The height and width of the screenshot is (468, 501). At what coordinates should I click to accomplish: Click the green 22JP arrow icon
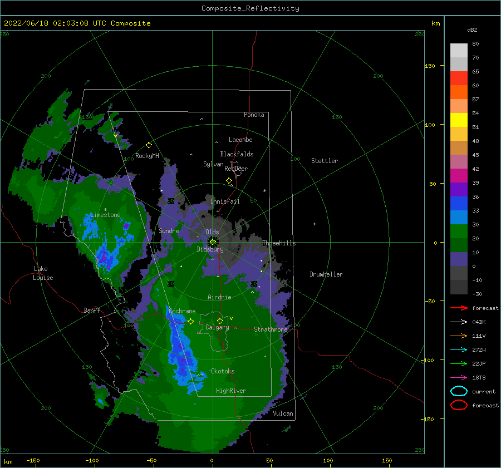coord(459,363)
